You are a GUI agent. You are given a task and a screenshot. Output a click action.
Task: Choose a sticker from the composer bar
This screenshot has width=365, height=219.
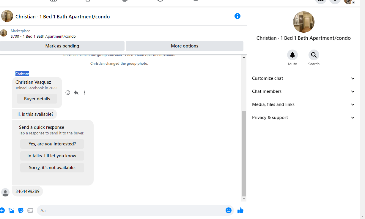(x=21, y=210)
